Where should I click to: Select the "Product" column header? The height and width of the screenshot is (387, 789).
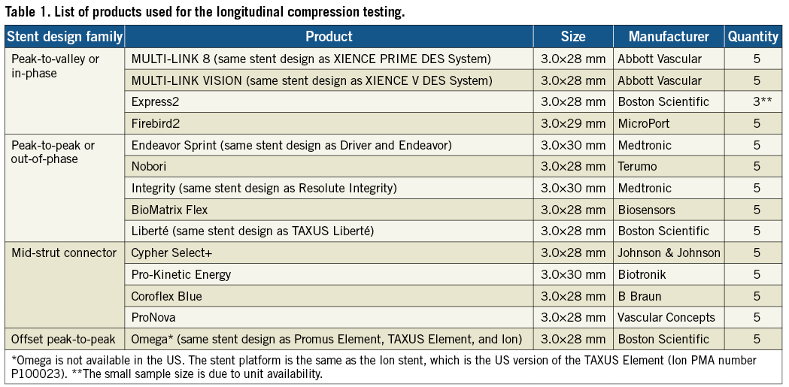tap(329, 36)
